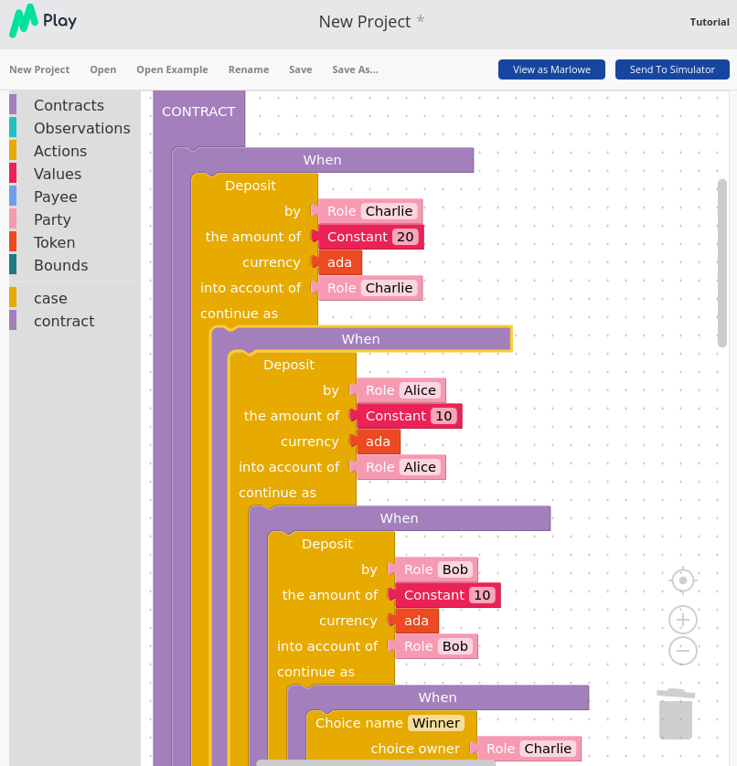The height and width of the screenshot is (766, 737).
Task: Open the Bounds toolbox category
Action: click(60, 265)
